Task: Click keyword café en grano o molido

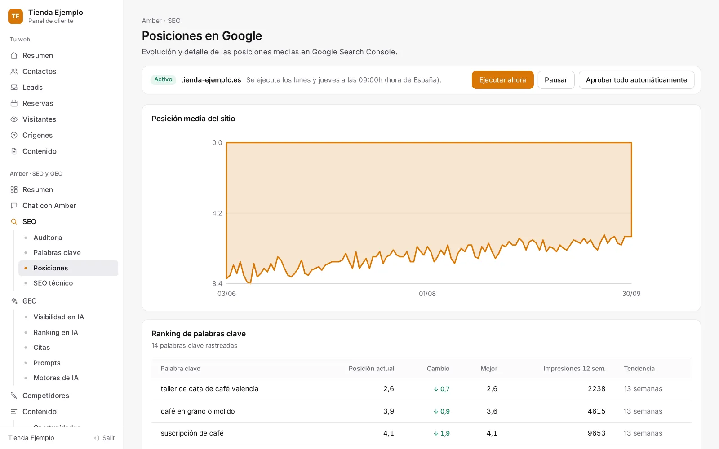Action: (198, 411)
